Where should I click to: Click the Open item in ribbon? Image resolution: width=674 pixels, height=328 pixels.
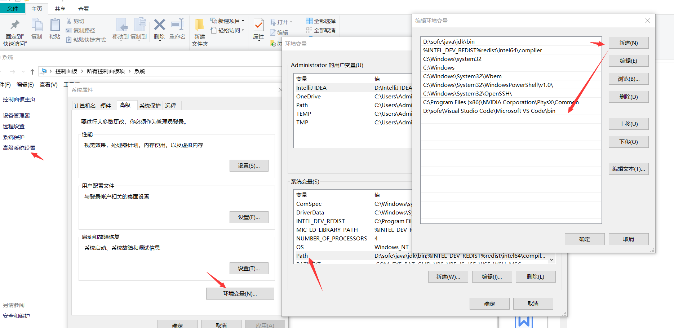[x=281, y=22]
